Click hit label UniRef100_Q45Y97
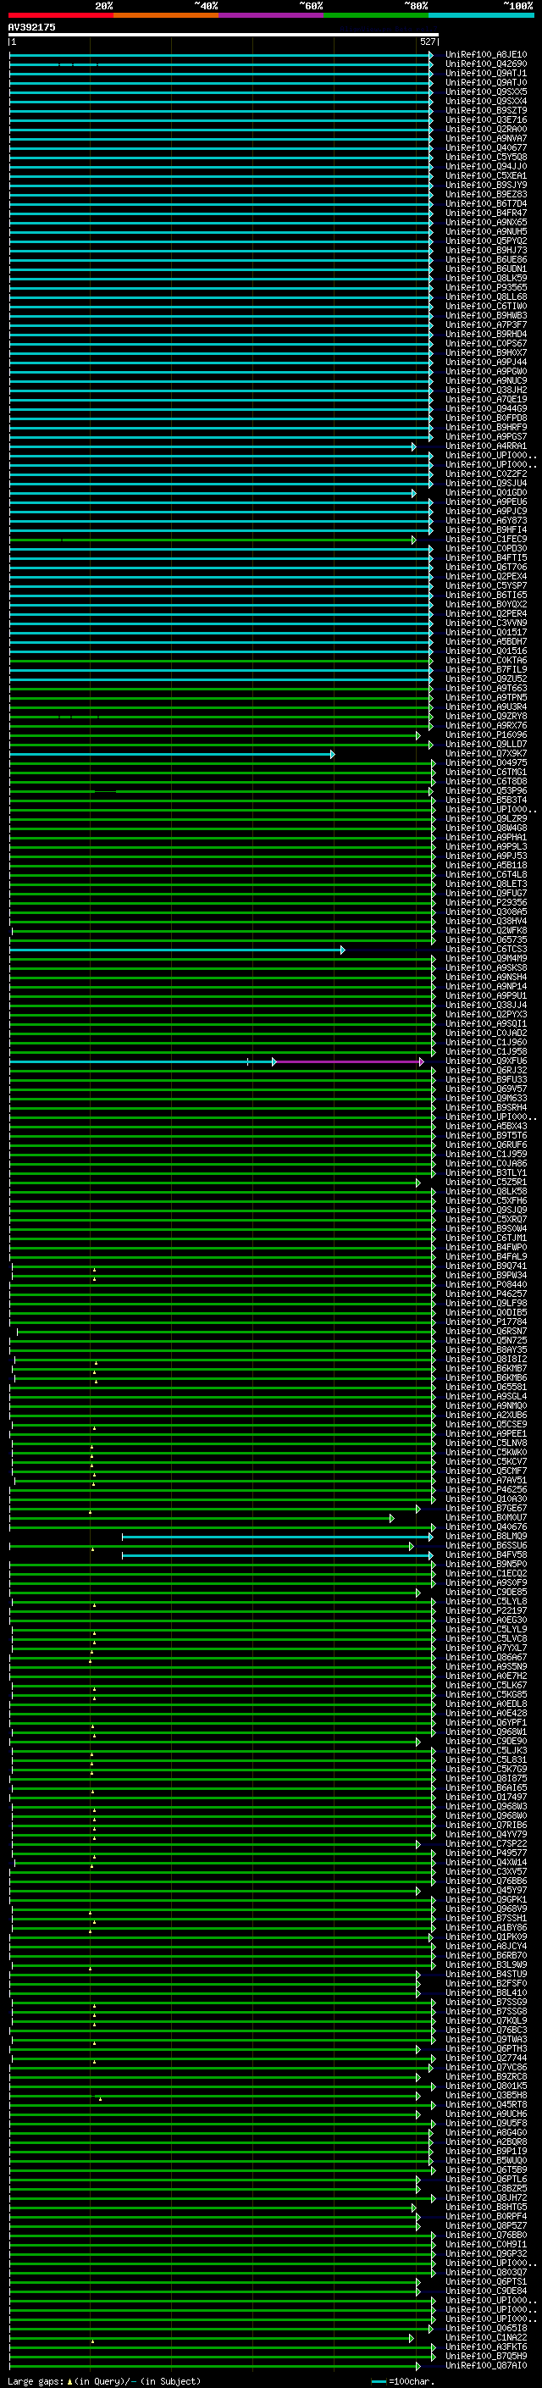 486,1890
